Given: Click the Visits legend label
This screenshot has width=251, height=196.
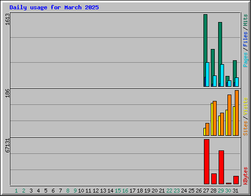Looking at the screenshot, I should [x=245, y=107].
